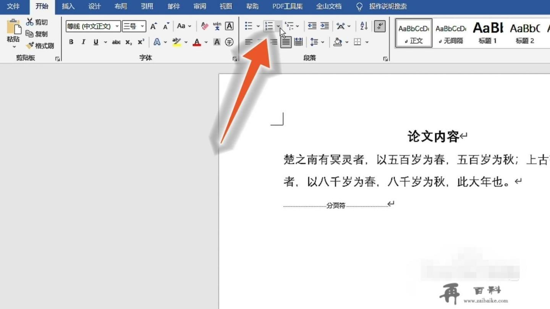
Task: Apply numbered list formatting
Action: point(269,26)
